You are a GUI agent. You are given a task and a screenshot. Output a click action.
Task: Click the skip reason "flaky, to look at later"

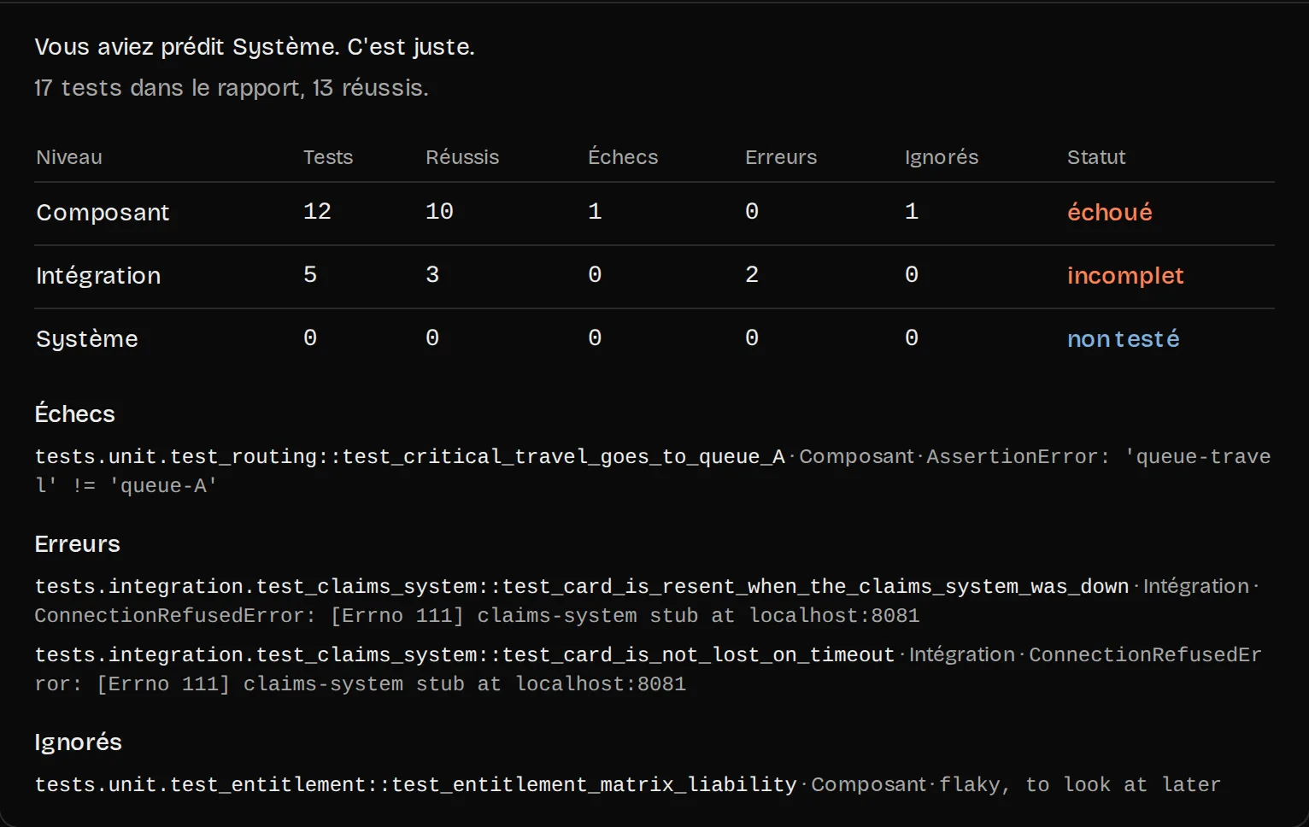pos(1080,785)
